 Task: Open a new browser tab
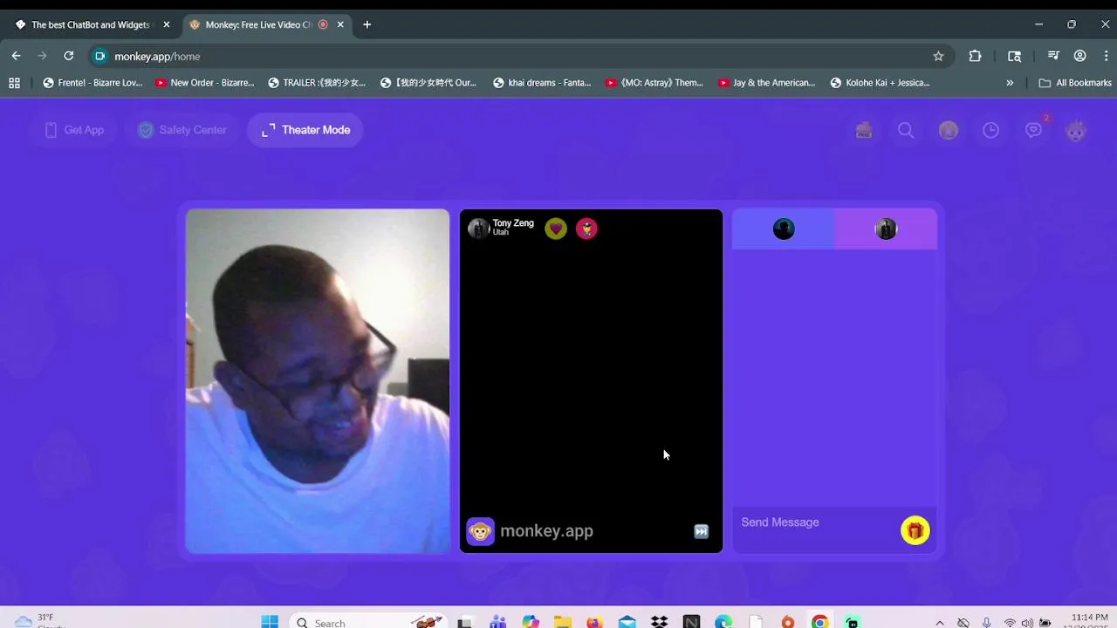(367, 24)
